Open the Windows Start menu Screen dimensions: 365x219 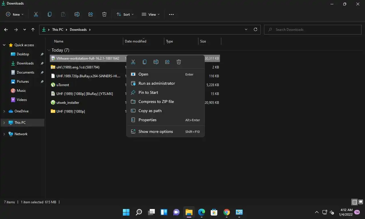[126, 212]
